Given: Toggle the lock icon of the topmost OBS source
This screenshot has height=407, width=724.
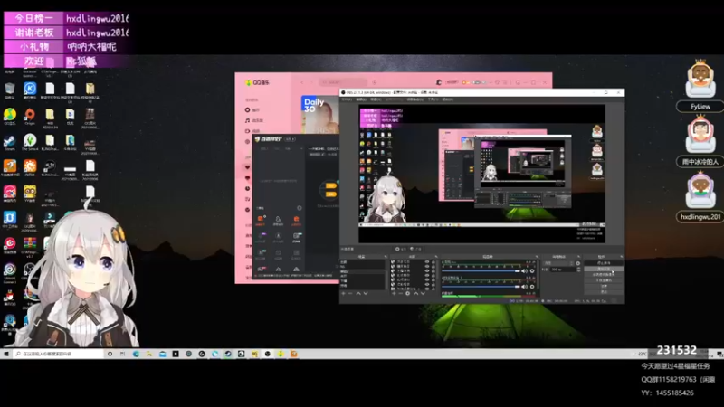Looking at the screenshot, I should point(433,262).
